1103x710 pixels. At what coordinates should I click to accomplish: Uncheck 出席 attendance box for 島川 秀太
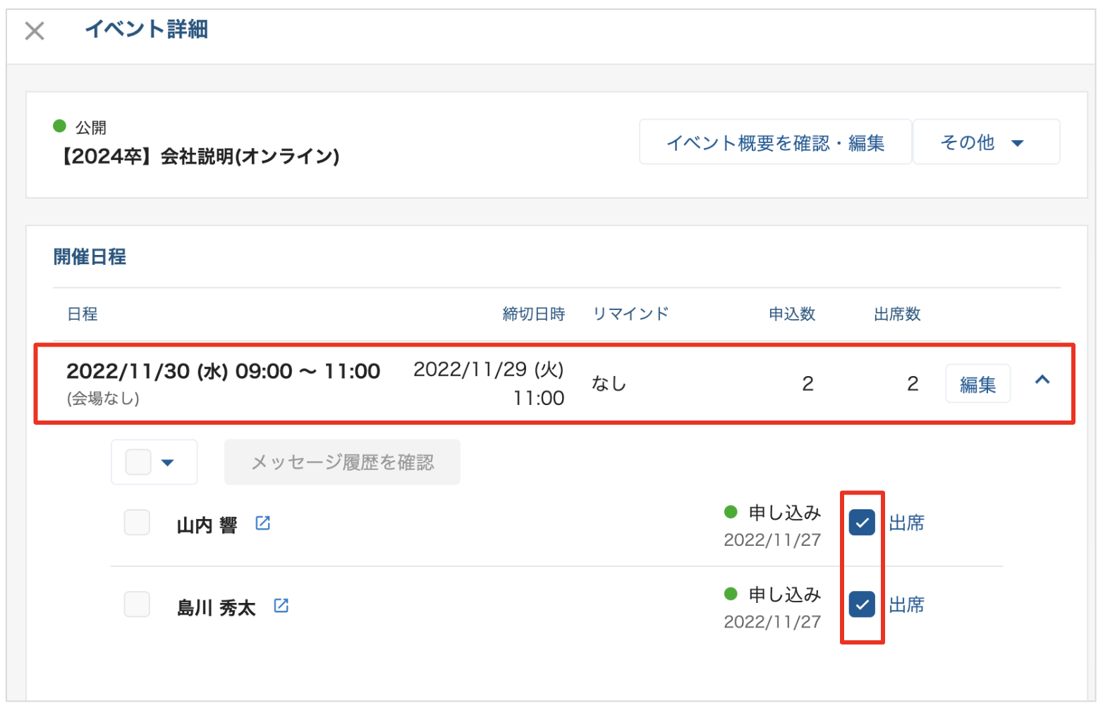pos(862,604)
